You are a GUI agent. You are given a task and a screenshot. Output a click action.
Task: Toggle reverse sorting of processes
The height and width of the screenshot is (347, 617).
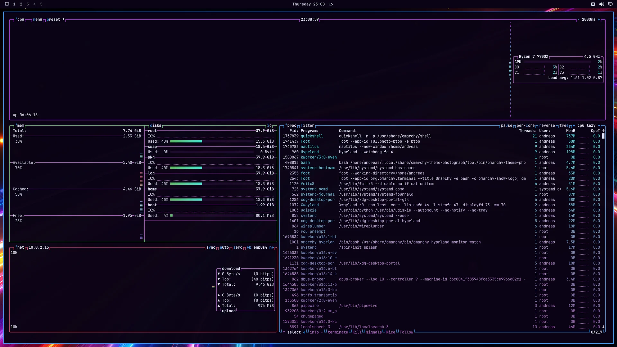547,126
